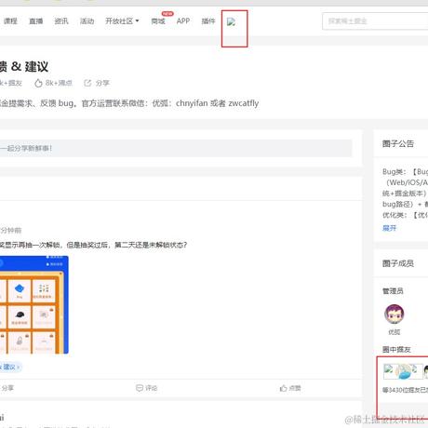This screenshot has width=428, height=428.
Task: Open the APP nav item
Action: [183, 21]
